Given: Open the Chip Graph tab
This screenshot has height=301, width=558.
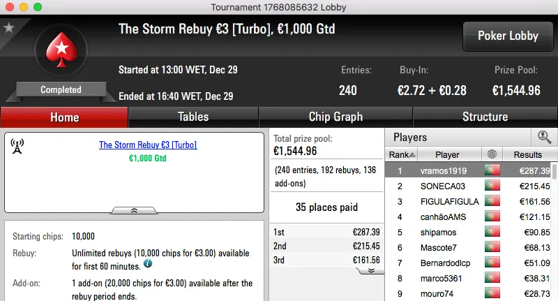Looking at the screenshot, I should tap(335, 117).
